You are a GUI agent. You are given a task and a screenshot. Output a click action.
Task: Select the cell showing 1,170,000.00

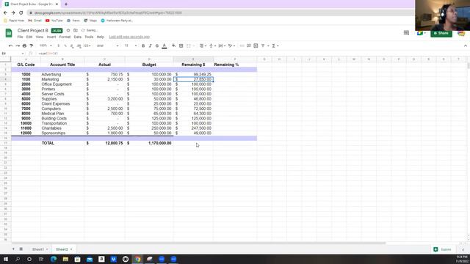pyautogui.click(x=149, y=143)
